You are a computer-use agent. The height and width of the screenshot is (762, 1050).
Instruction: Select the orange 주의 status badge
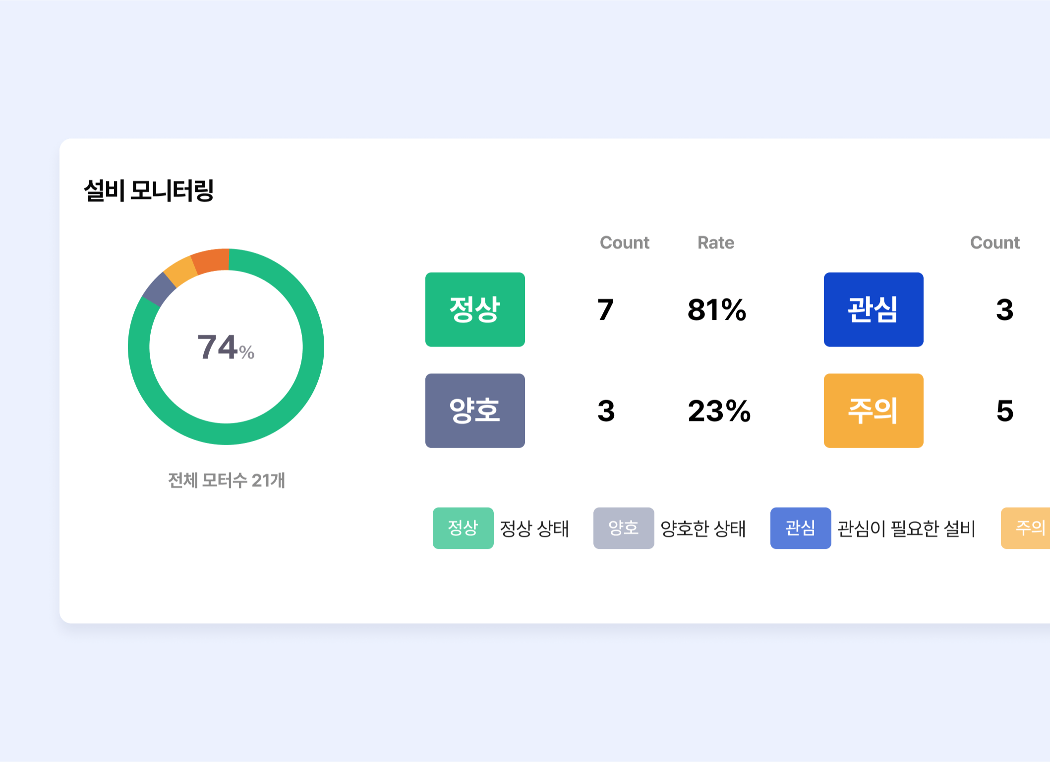[x=874, y=410]
